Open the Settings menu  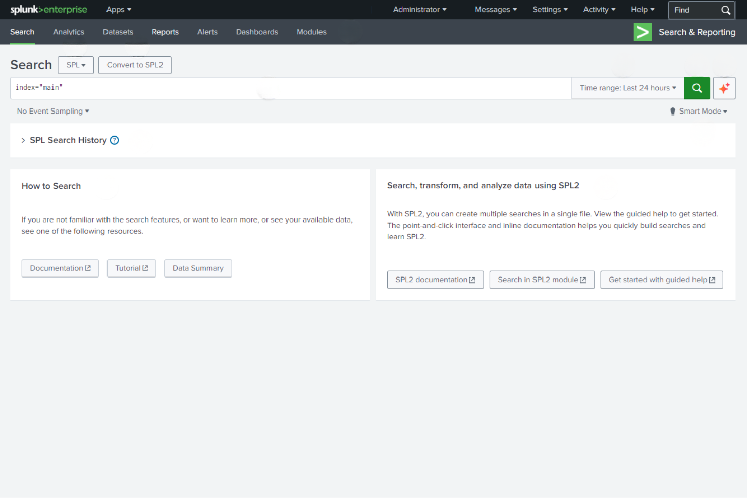point(550,10)
